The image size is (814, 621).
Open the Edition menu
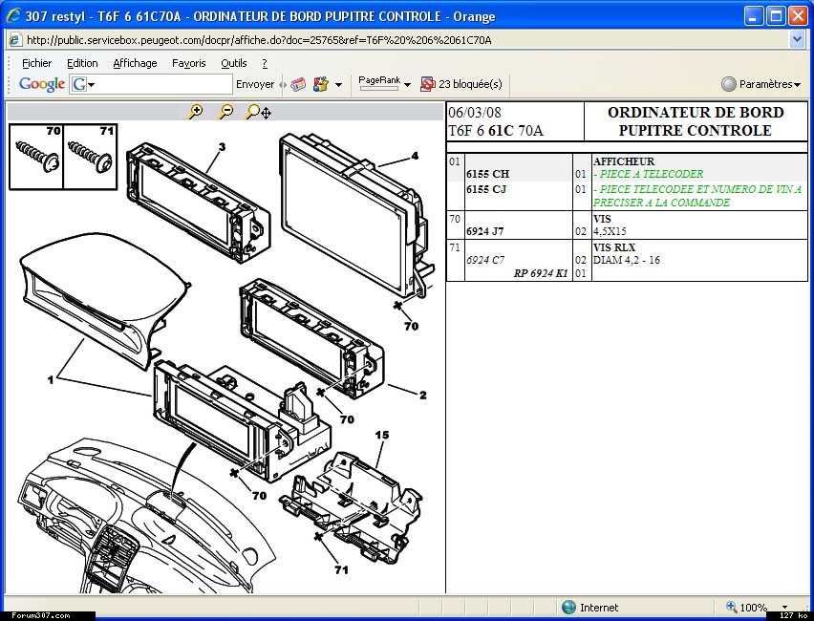(x=82, y=63)
